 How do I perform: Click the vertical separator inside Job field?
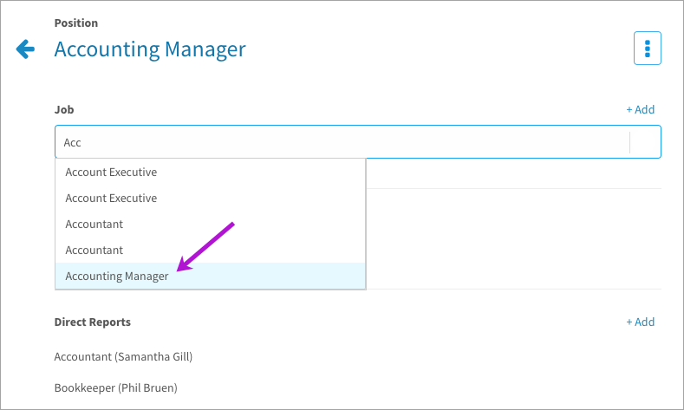coord(630,142)
